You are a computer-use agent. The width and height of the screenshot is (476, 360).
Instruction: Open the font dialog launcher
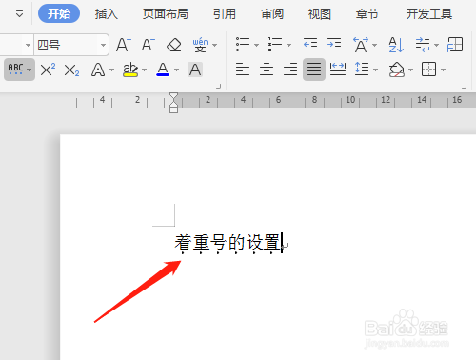tap(218, 86)
